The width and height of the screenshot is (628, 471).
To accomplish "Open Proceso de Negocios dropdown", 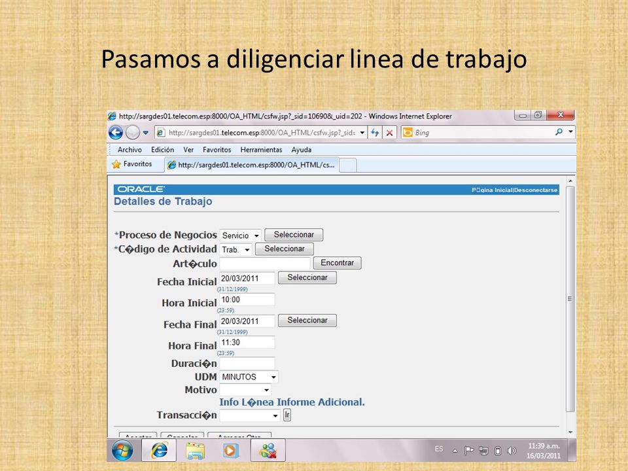I will 240,235.
